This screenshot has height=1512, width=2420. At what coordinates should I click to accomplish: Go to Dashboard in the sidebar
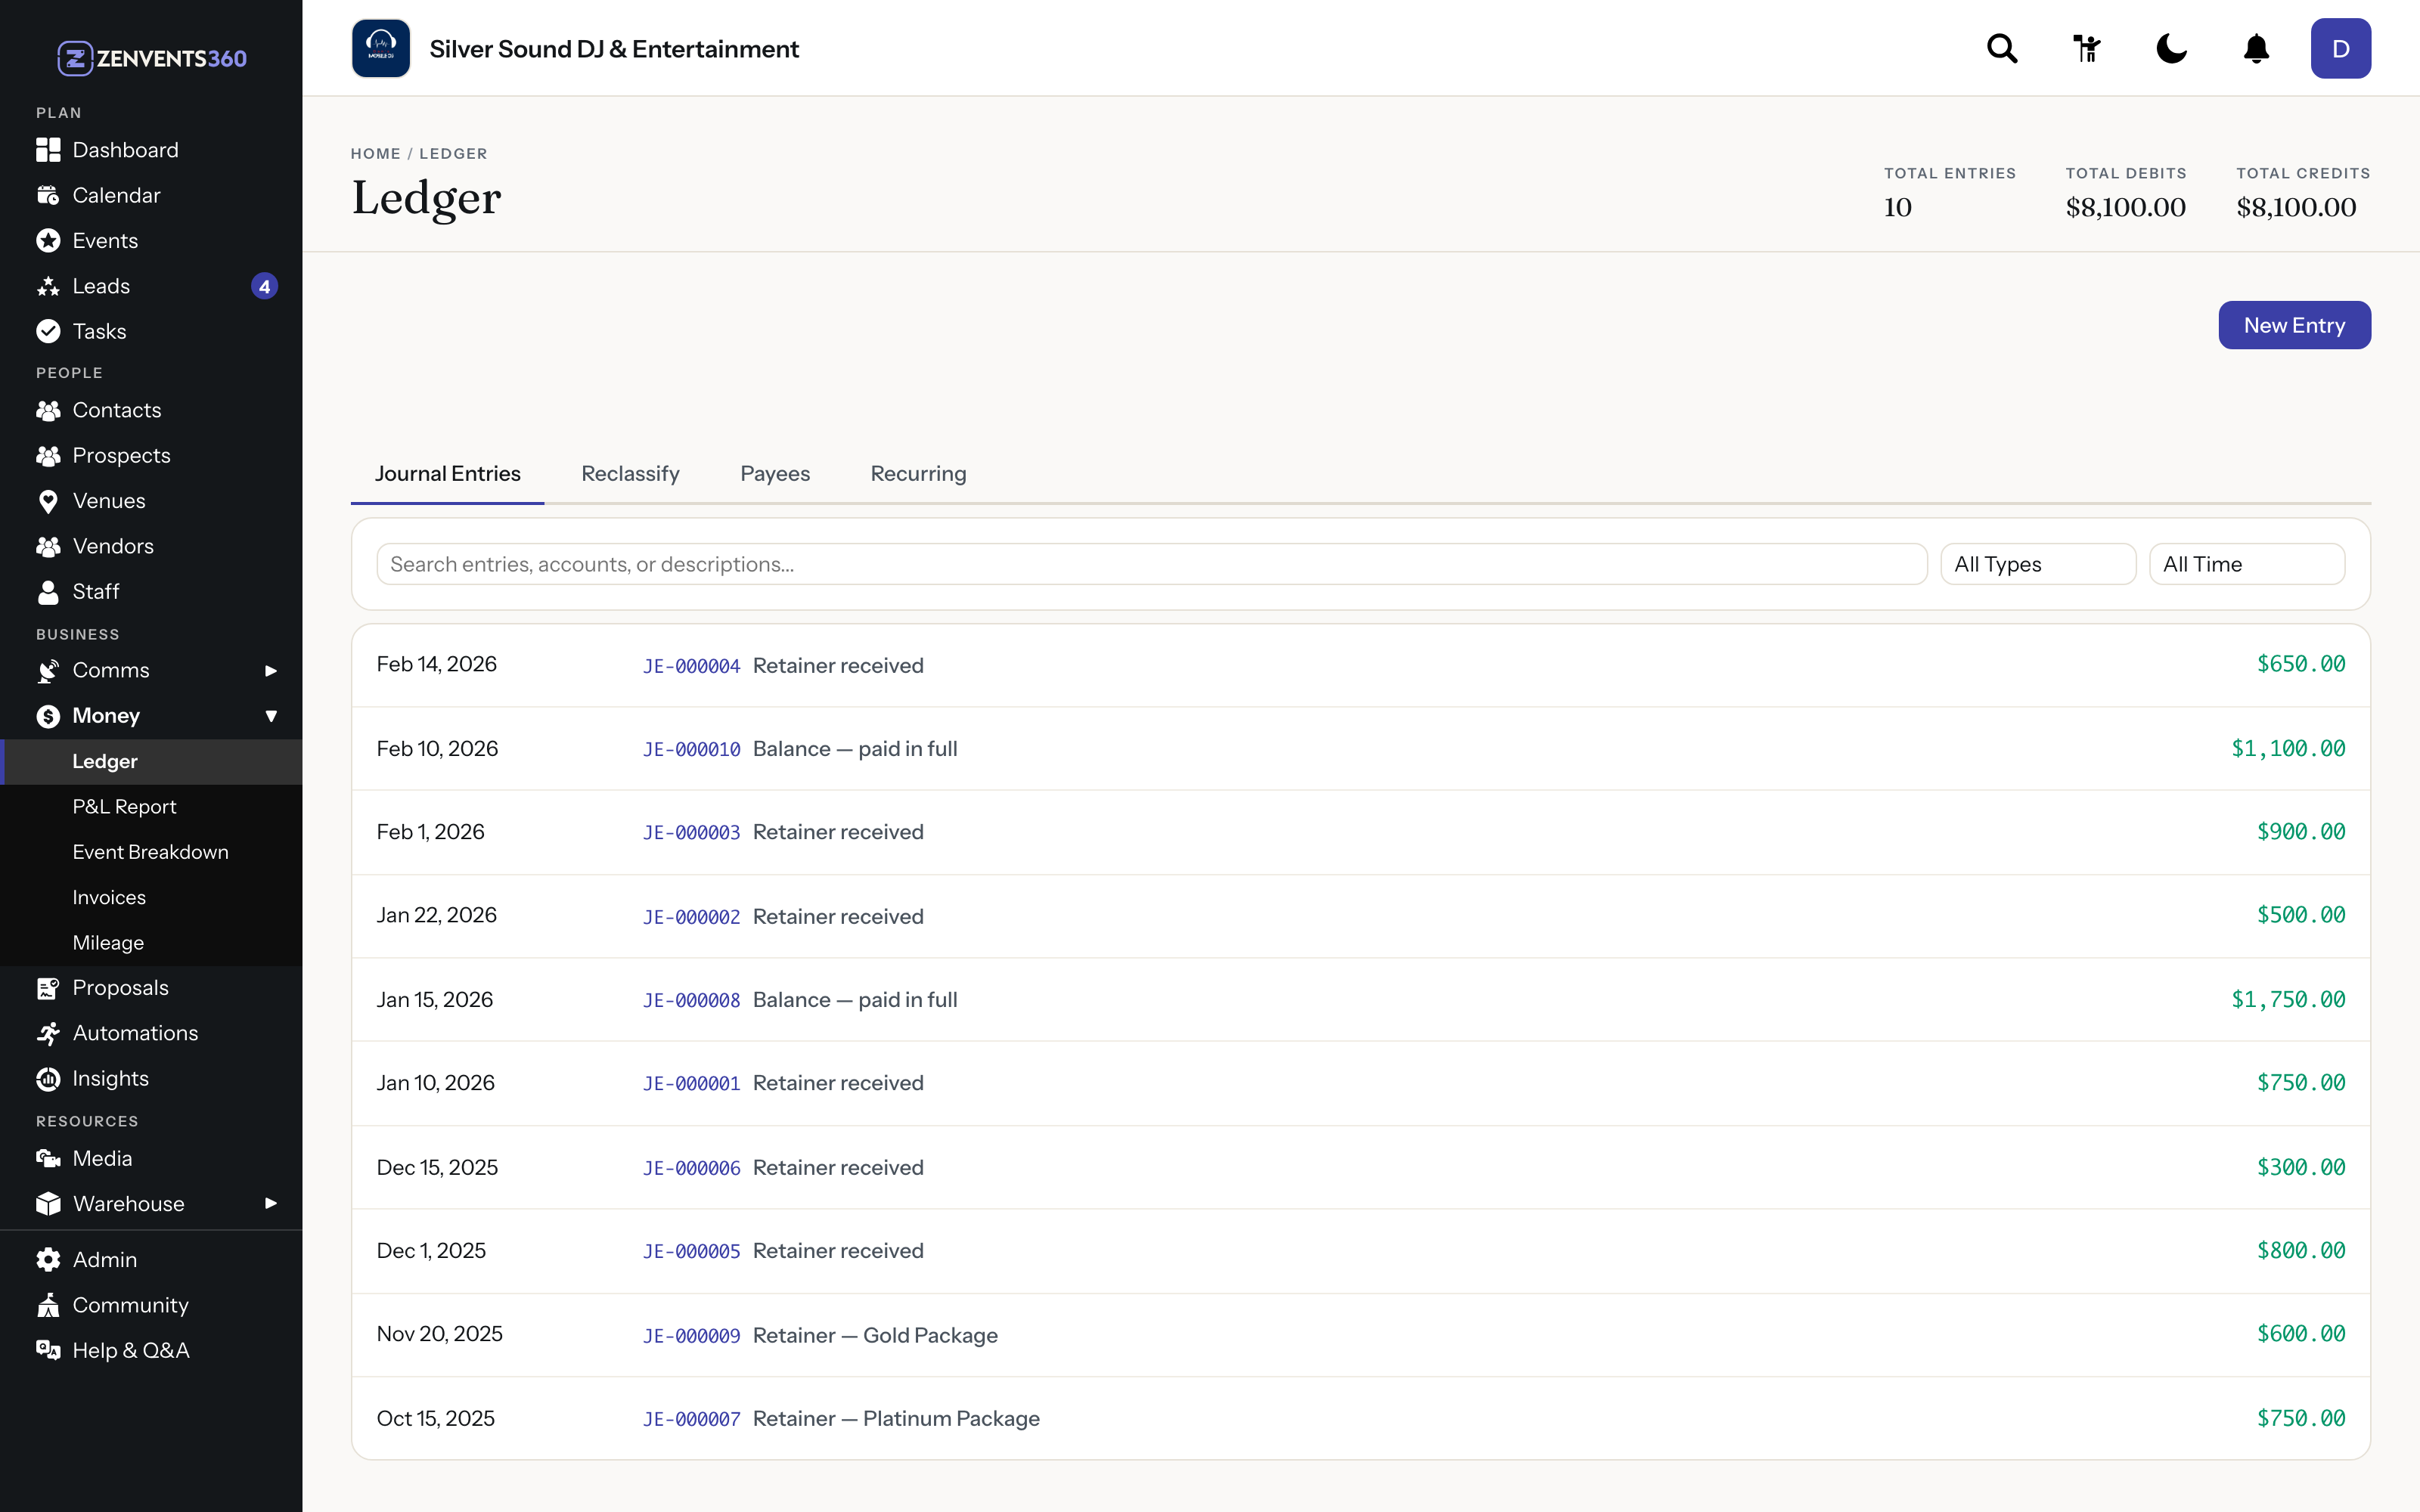click(151, 150)
